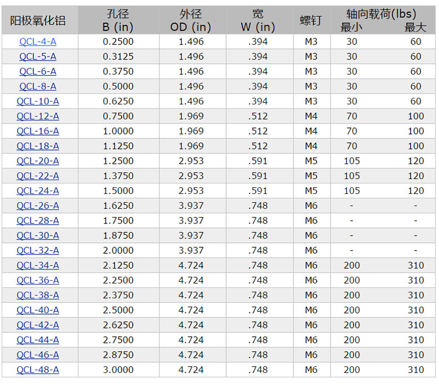The width and height of the screenshot is (439, 384).
Task: Select part QCL-38-A
Action: (38, 295)
